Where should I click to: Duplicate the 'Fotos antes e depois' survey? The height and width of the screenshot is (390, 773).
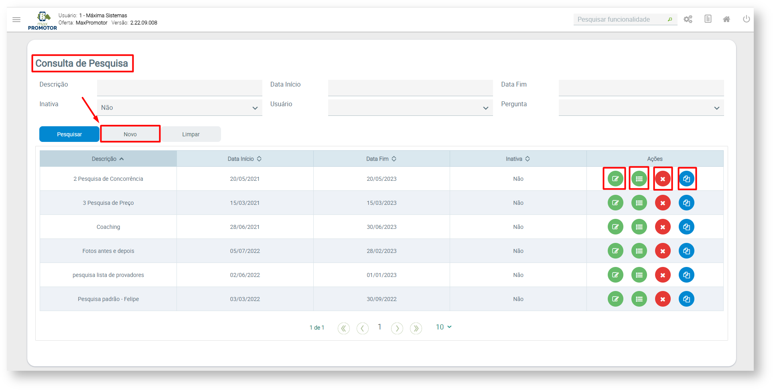[686, 251]
